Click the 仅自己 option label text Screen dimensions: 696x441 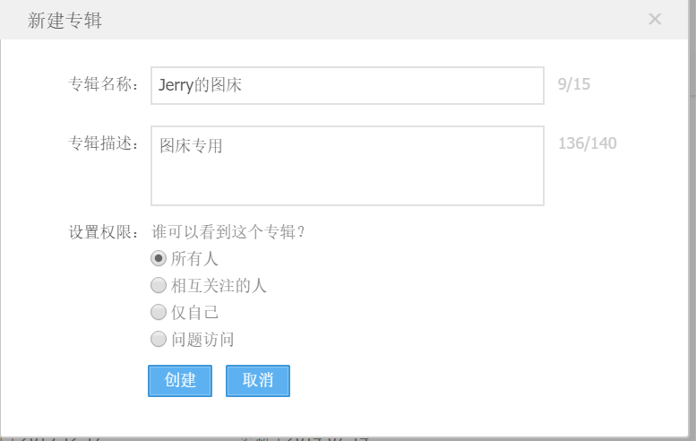pyautogui.click(x=194, y=313)
